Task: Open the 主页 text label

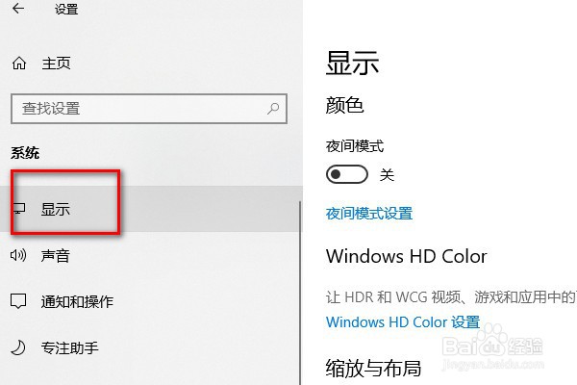Action: click(x=56, y=64)
